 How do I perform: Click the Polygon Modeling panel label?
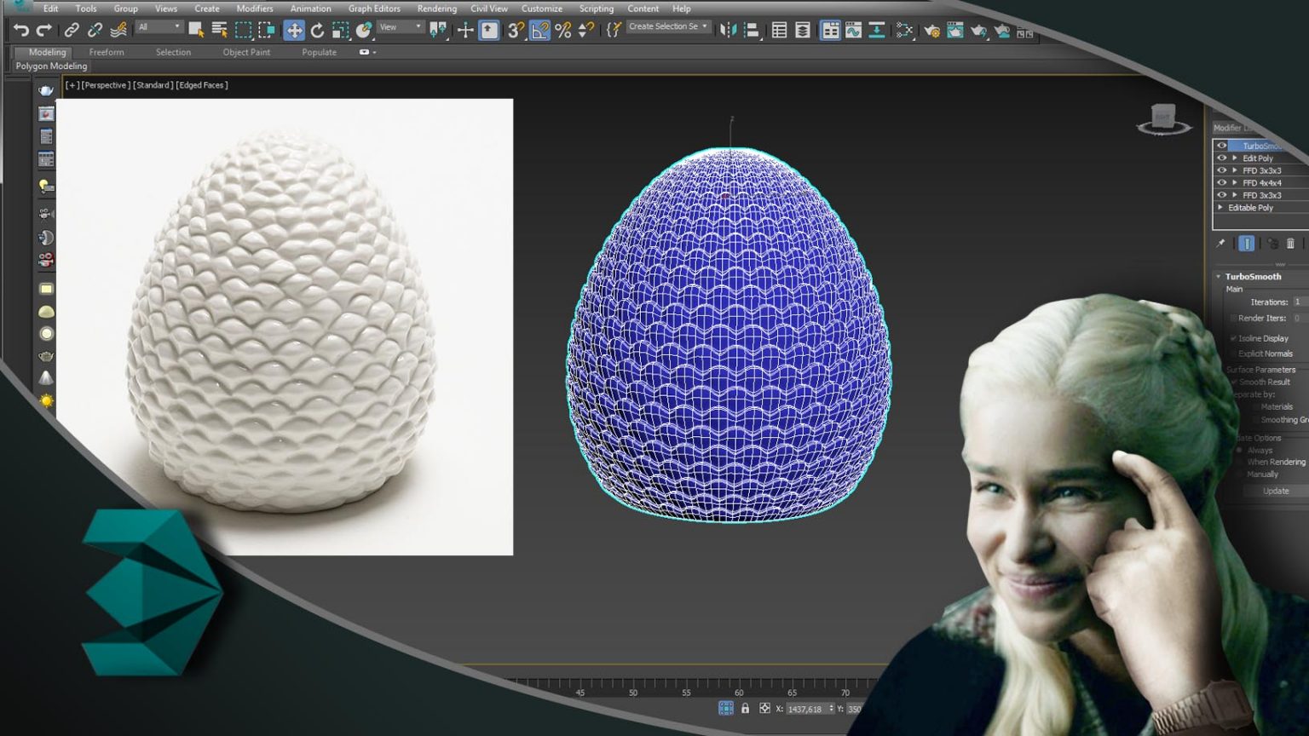[51, 66]
